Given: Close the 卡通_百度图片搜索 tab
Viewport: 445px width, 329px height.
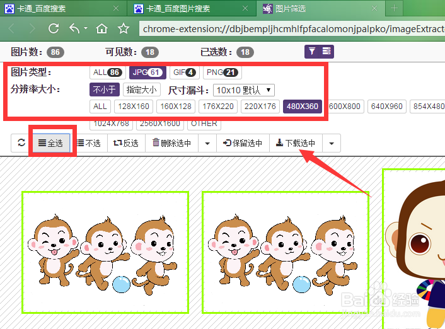Looking at the screenshot, I should (245, 9).
